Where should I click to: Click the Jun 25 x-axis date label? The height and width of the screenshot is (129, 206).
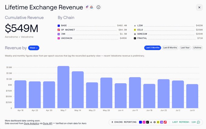click(x=164, y=110)
